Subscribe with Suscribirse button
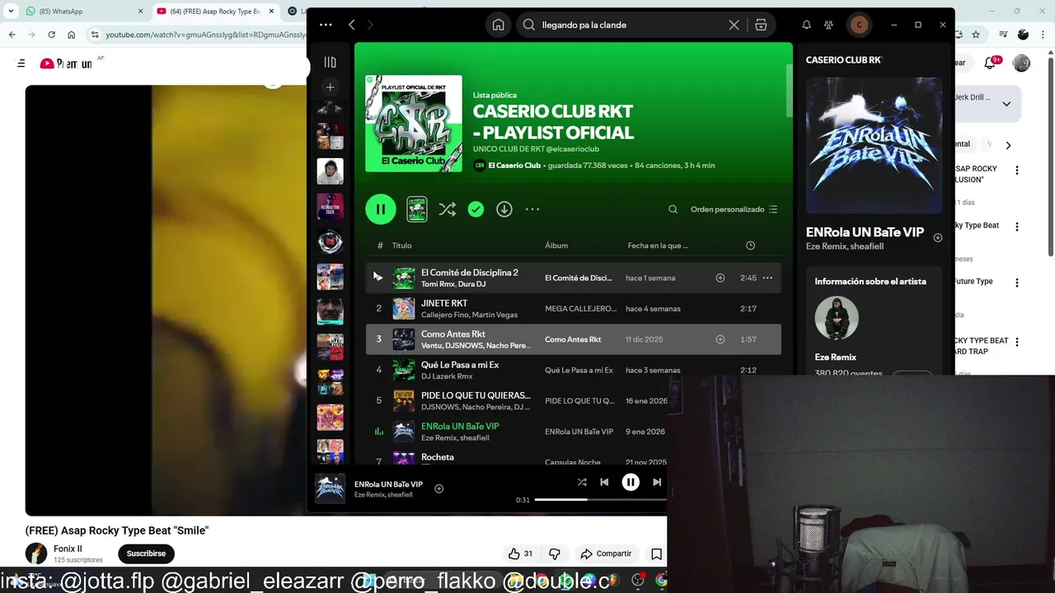Image resolution: width=1055 pixels, height=593 pixels. tap(147, 553)
